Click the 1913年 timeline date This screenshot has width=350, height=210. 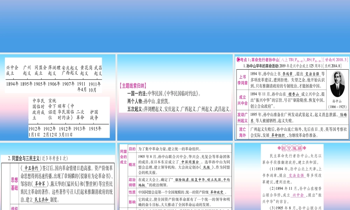coord(80,129)
